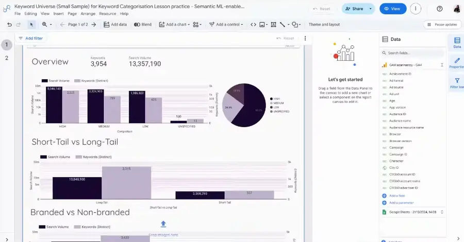The width and height of the screenshot is (464, 242).
Task: Click the Looker Studio logo
Action: (7, 9)
